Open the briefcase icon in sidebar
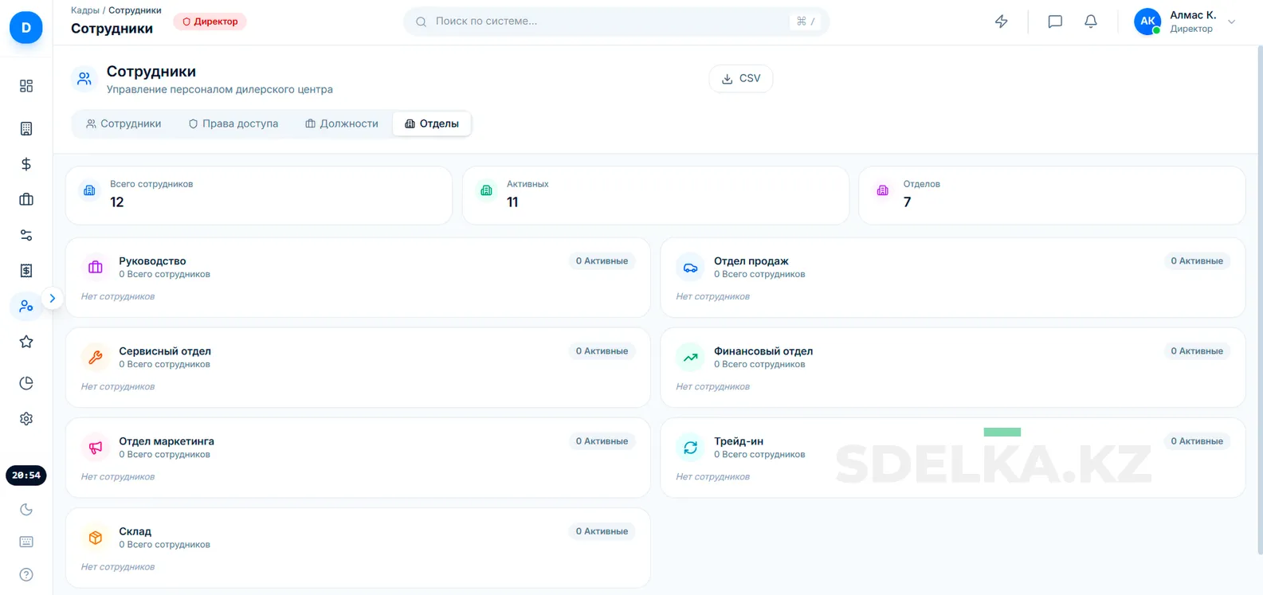The width and height of the screenshot is (1263, 595). pyautogui.click(x=26, y=200)
